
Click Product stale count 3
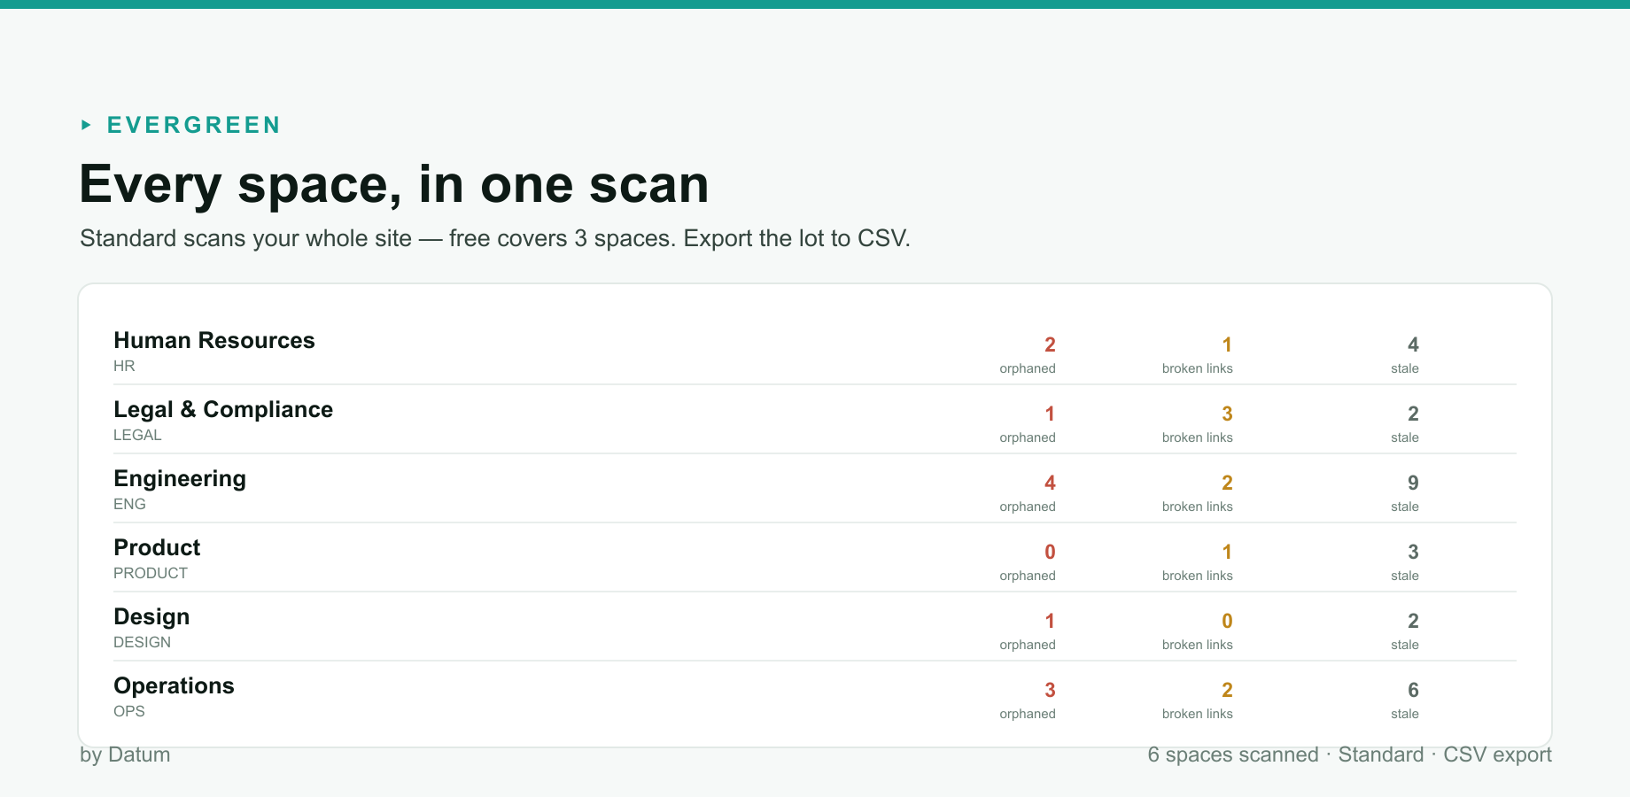[x=1413, y=552]
